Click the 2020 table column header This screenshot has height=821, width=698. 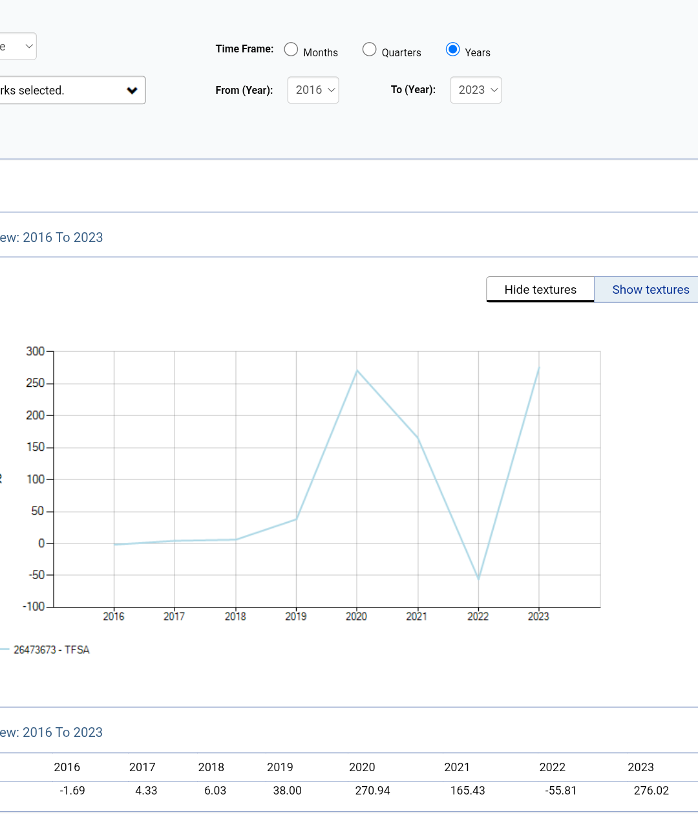[x=362, y=767]
